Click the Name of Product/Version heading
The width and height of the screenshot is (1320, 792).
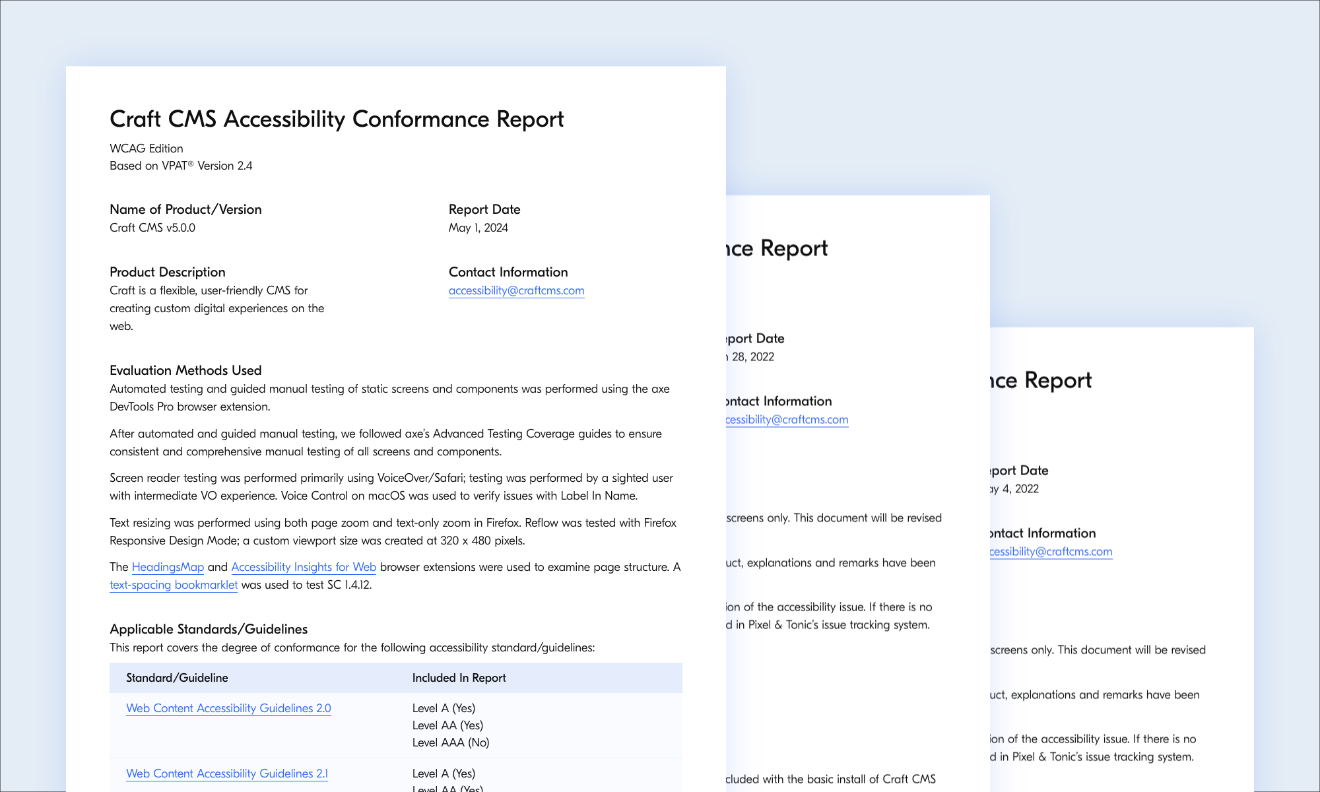pyautogui.click(x=185, y=209)
